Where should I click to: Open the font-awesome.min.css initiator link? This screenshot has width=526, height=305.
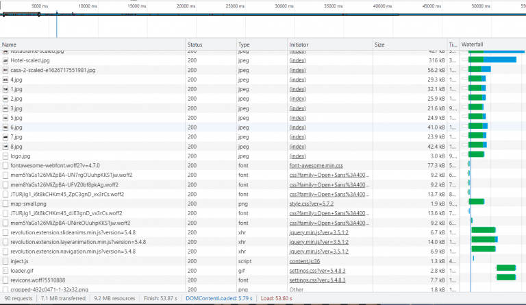click(316, 166)
